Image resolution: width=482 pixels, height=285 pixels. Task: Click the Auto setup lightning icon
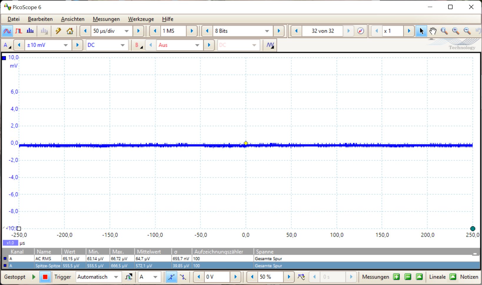point(58,31)
